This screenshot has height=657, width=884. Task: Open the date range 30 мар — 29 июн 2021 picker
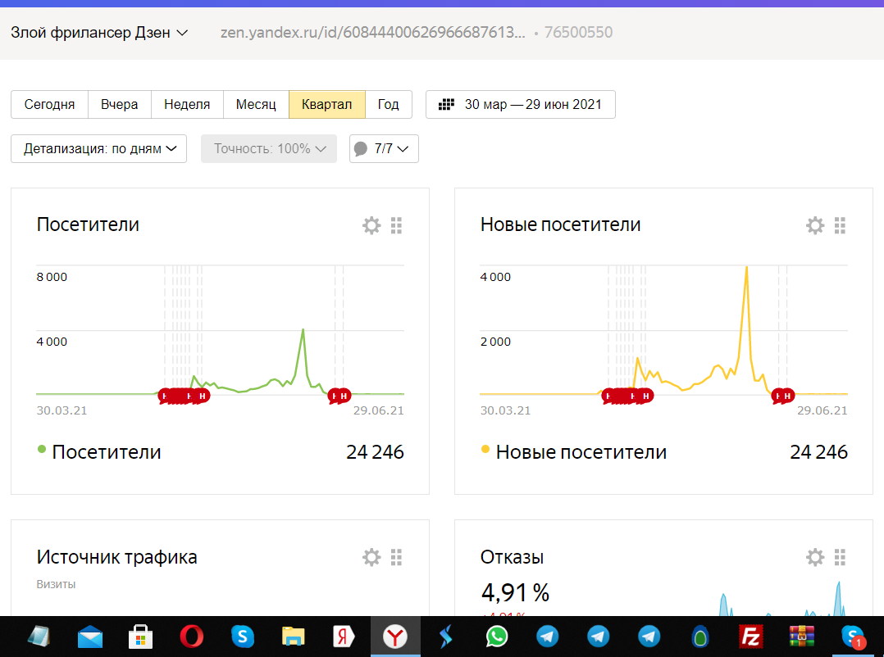tap(521, 104)
